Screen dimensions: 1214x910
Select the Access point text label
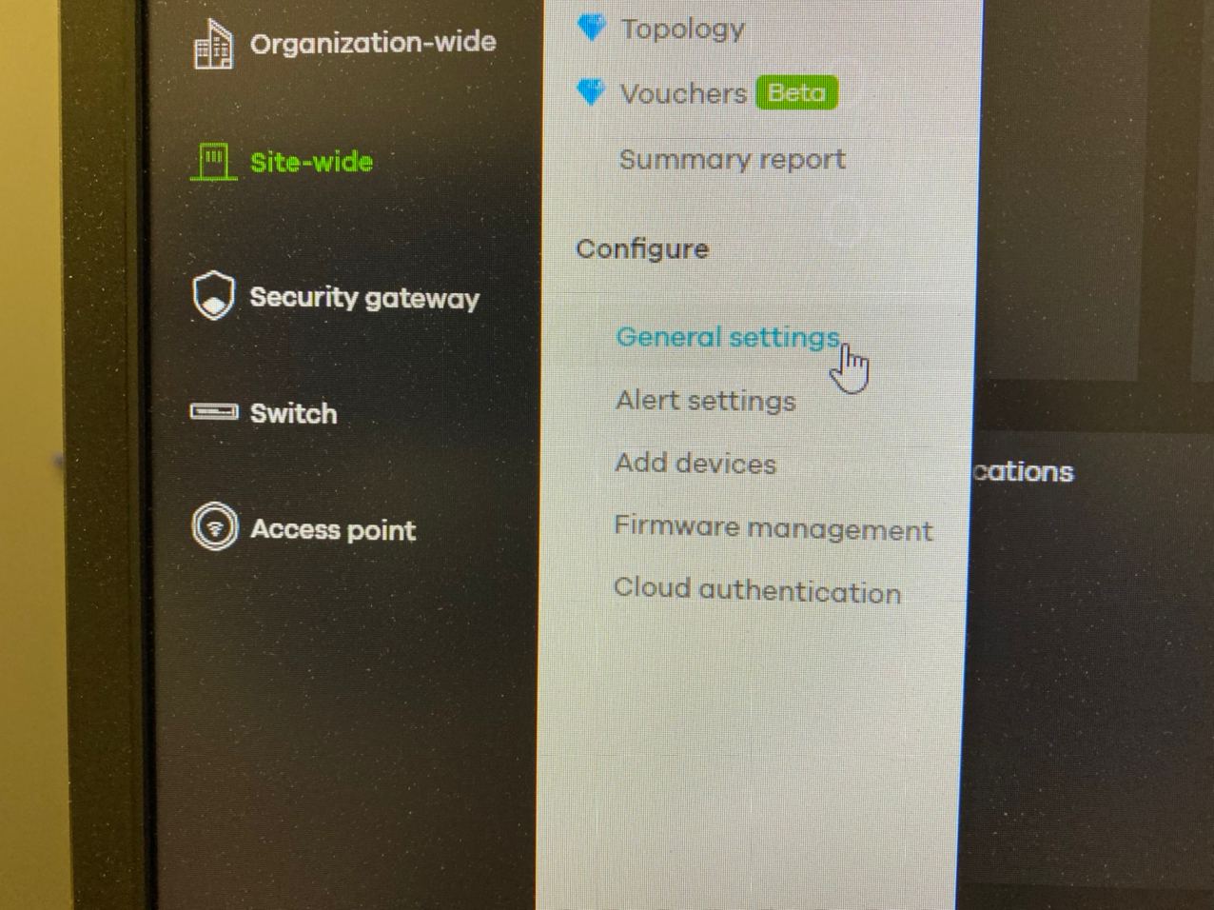333,529
